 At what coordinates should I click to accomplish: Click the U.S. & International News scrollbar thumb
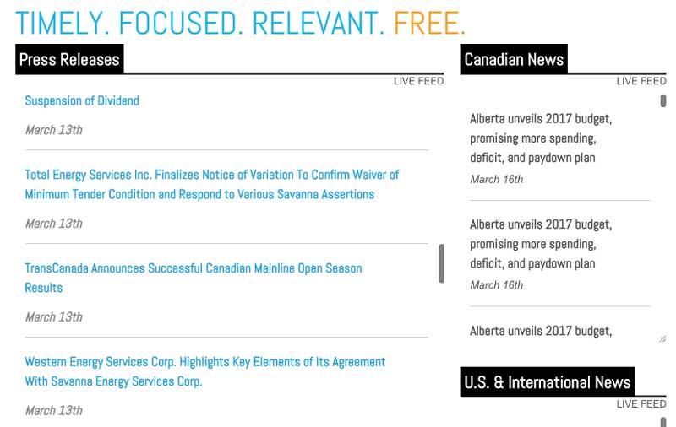click(663, 422)
